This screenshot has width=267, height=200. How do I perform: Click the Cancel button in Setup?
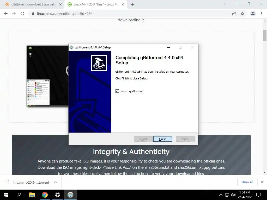point(185,139)
